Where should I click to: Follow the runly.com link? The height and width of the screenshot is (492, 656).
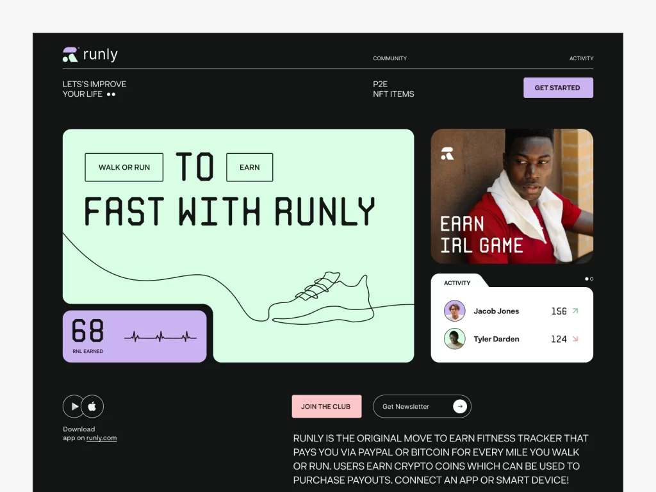pos(101,438)
